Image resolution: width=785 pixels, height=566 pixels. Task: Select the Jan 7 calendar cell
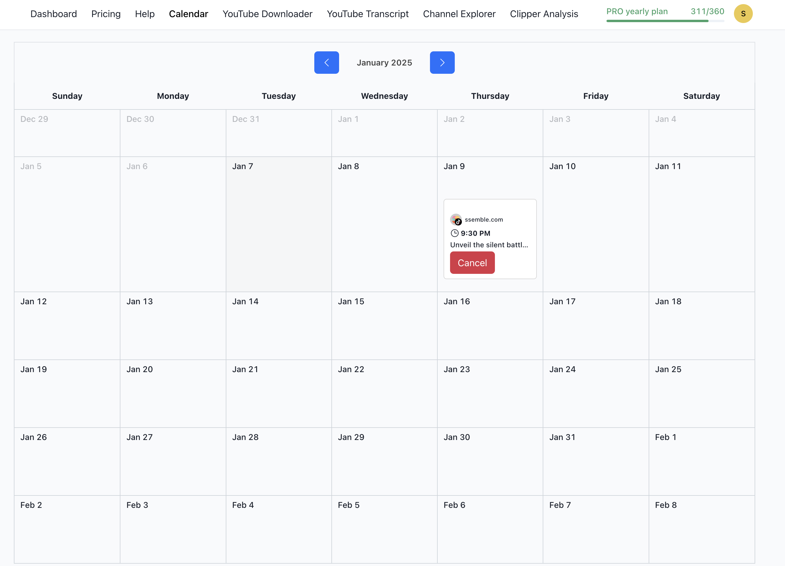[x=279, y=225]
